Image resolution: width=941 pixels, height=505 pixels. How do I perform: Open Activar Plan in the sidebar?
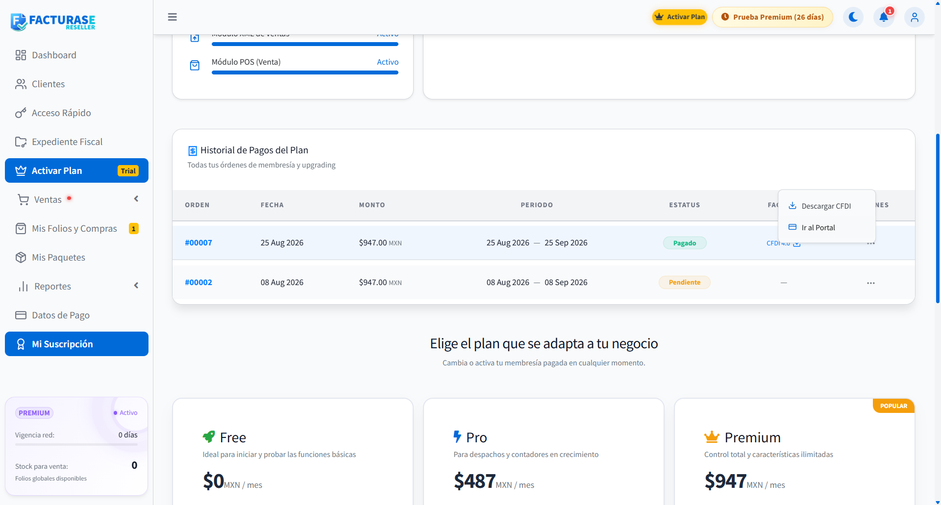click(x=76, y=170)
